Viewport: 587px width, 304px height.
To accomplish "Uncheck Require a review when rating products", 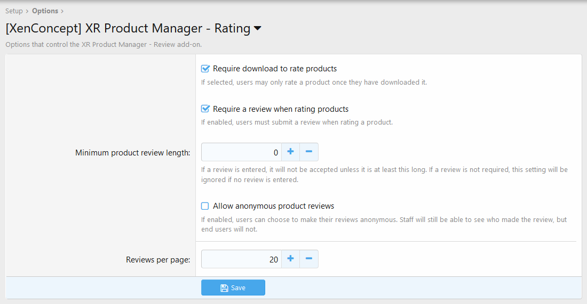I will point(205,109).
